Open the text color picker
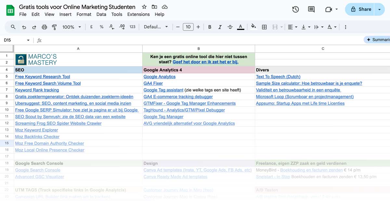The height and width of the screenshot is (201, 390). 240,27
